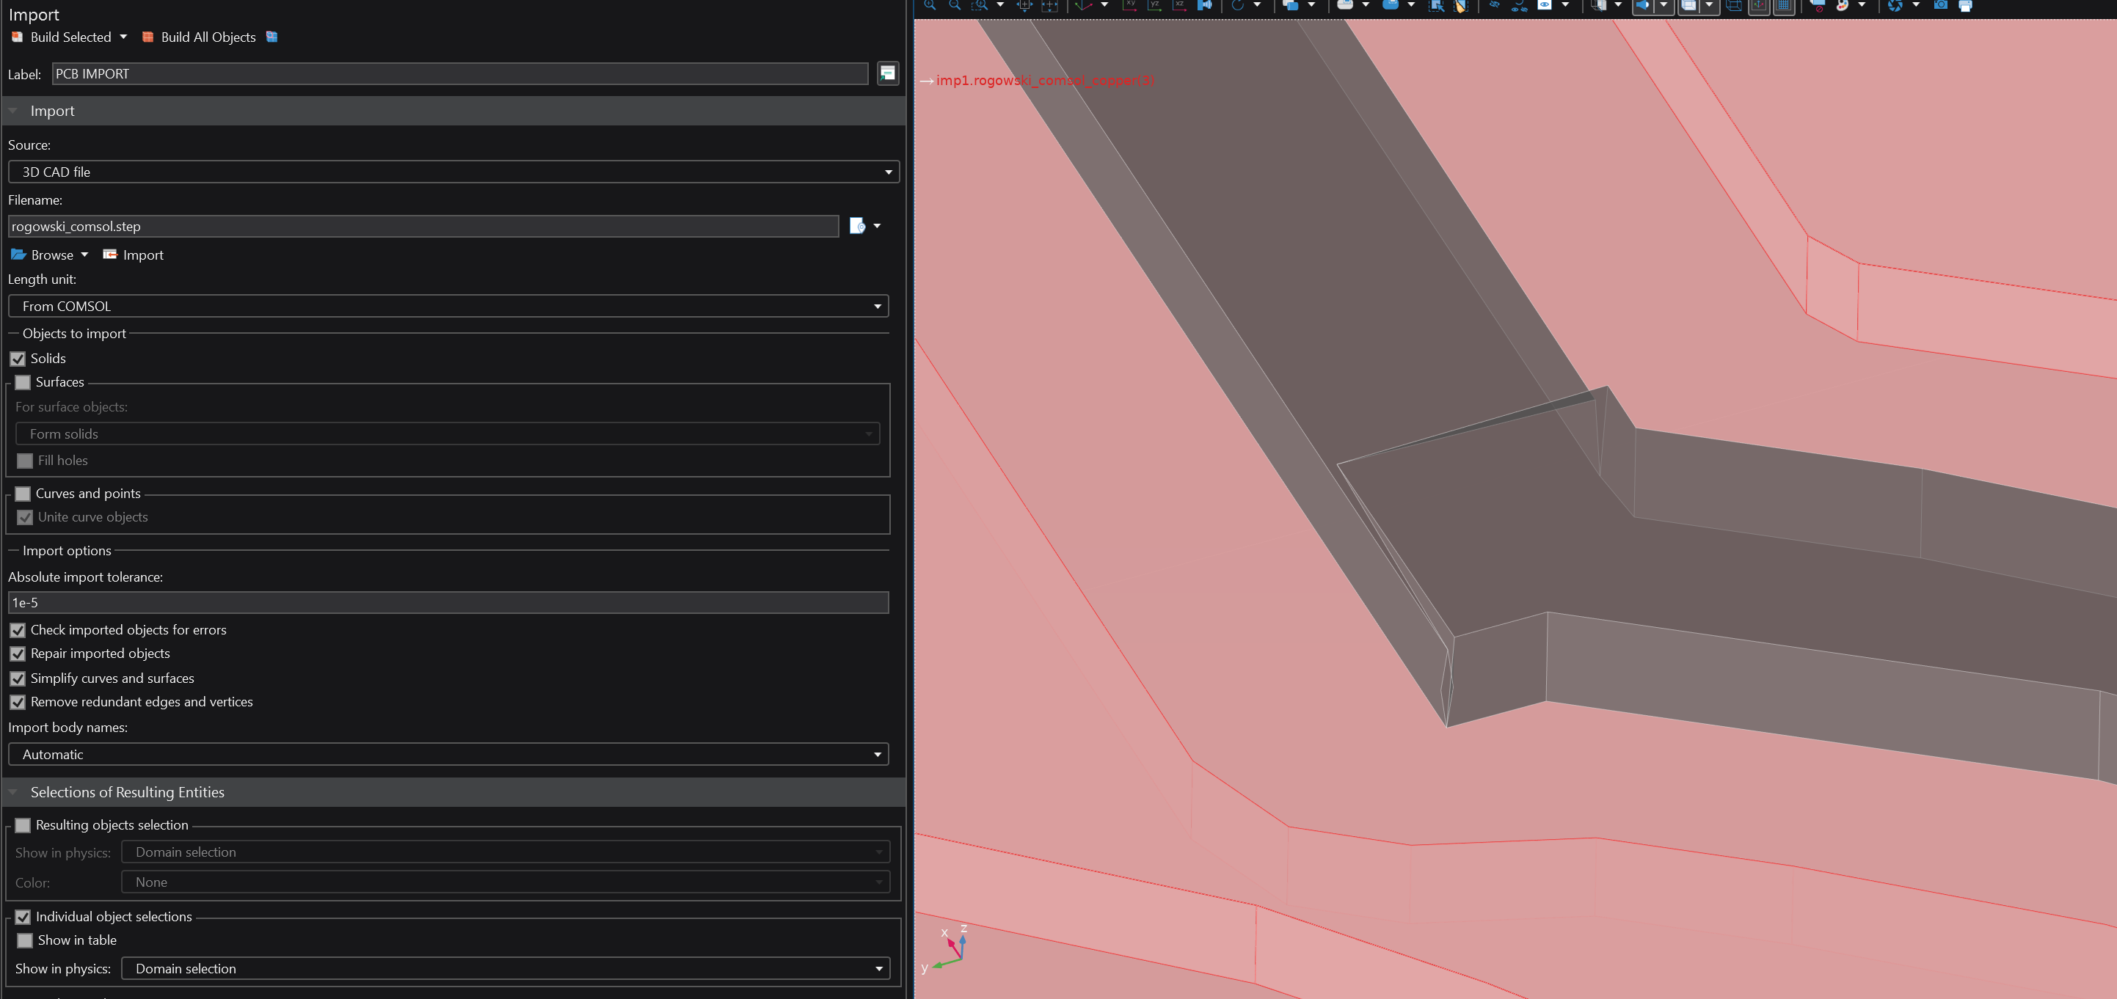This screenshot has width=2117, height=999.
Task: Click the Import file button
Action: tap(133, 255)
